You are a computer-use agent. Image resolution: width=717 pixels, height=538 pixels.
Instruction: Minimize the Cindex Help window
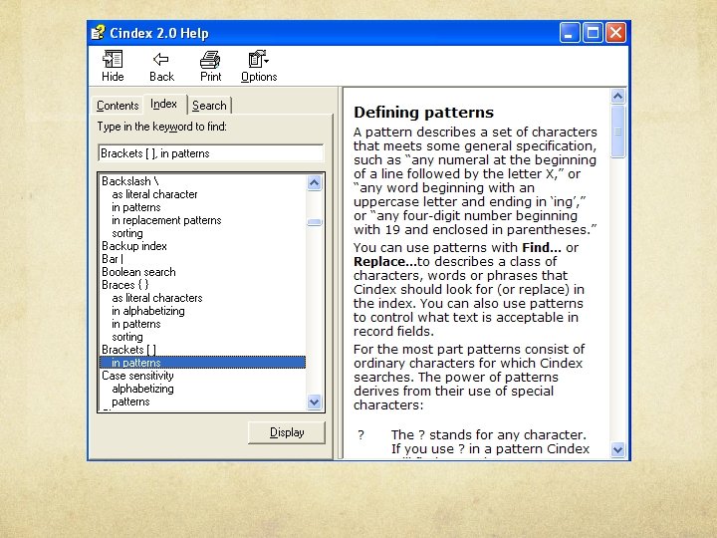point(570,33)
